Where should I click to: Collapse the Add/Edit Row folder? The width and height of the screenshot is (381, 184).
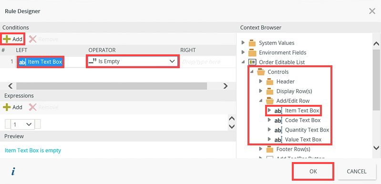[x=260, y=101]
